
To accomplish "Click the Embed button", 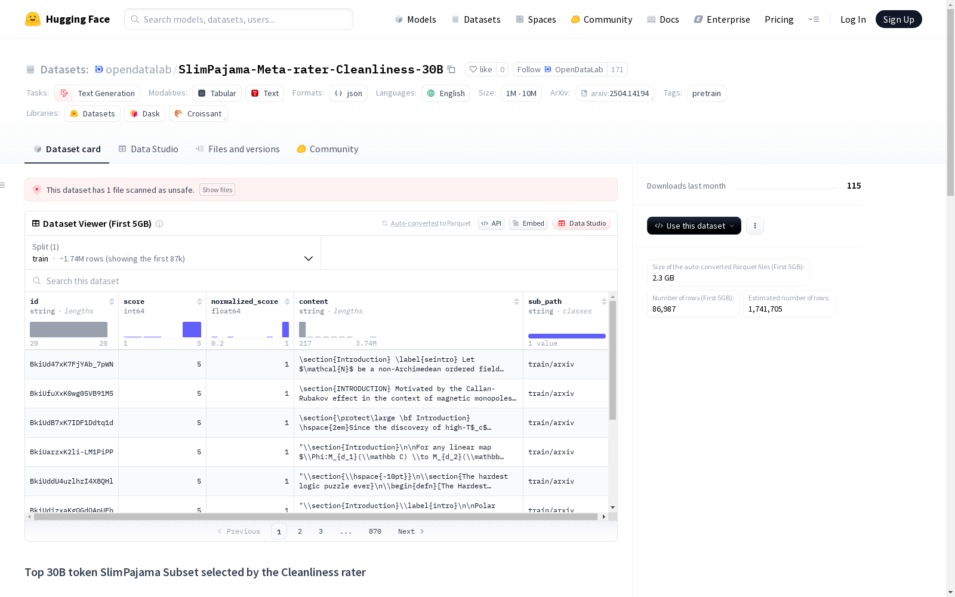I will (x=528, y=223).
